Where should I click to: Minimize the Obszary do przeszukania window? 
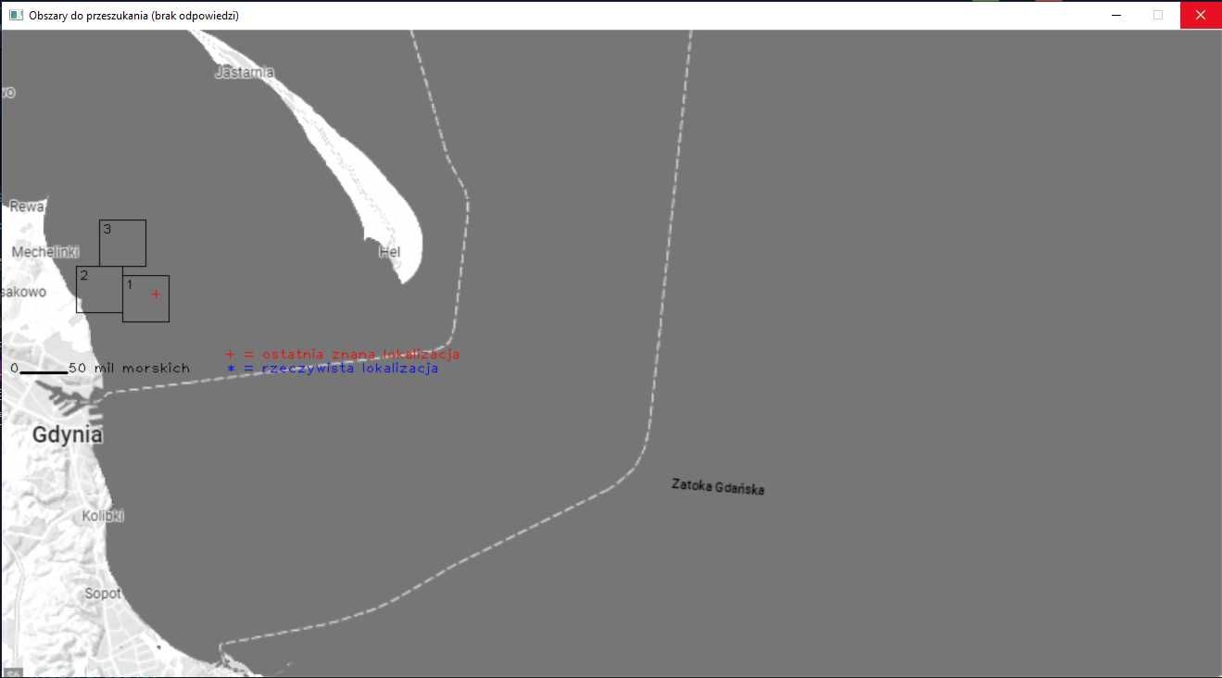pyautogui.click(x=1117, y=15)
